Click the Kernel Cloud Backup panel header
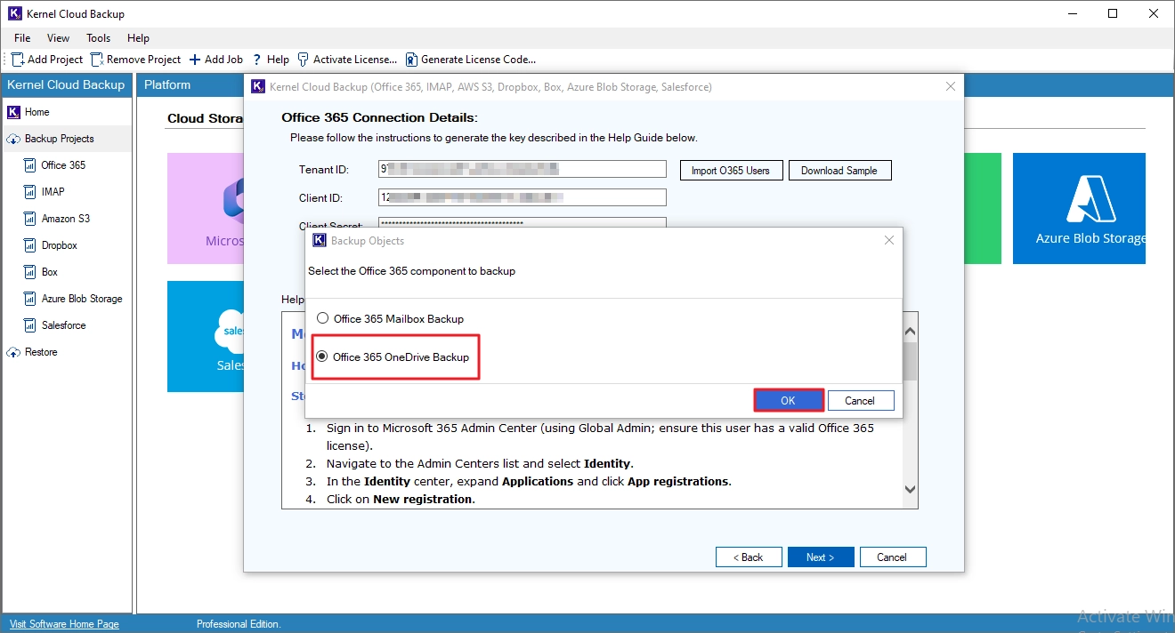The width and height of the screenshot is (1175, 633). 66,84
